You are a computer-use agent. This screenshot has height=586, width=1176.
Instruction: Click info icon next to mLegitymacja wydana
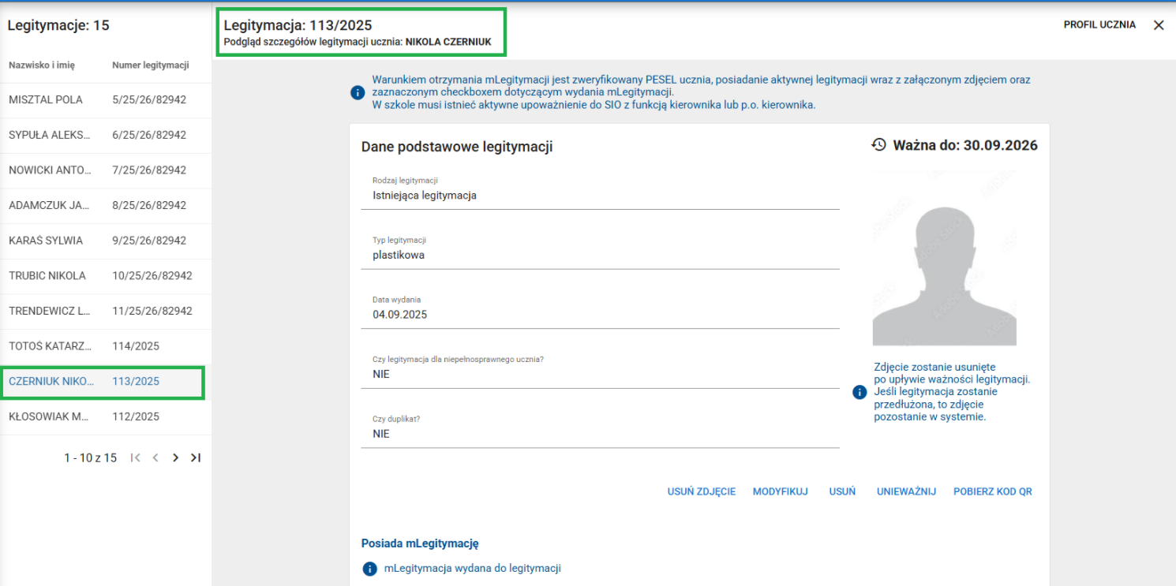369,569
